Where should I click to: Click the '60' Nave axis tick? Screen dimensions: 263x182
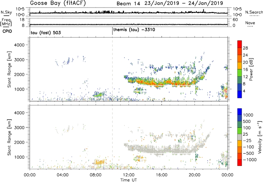235,20
